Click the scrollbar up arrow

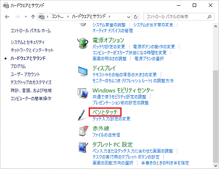(x=215, y=26)
